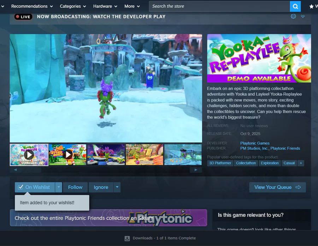Play the Official Reveal Trailer thumbnail
This screenshot has height=246, width=318.
click(67, 155)
